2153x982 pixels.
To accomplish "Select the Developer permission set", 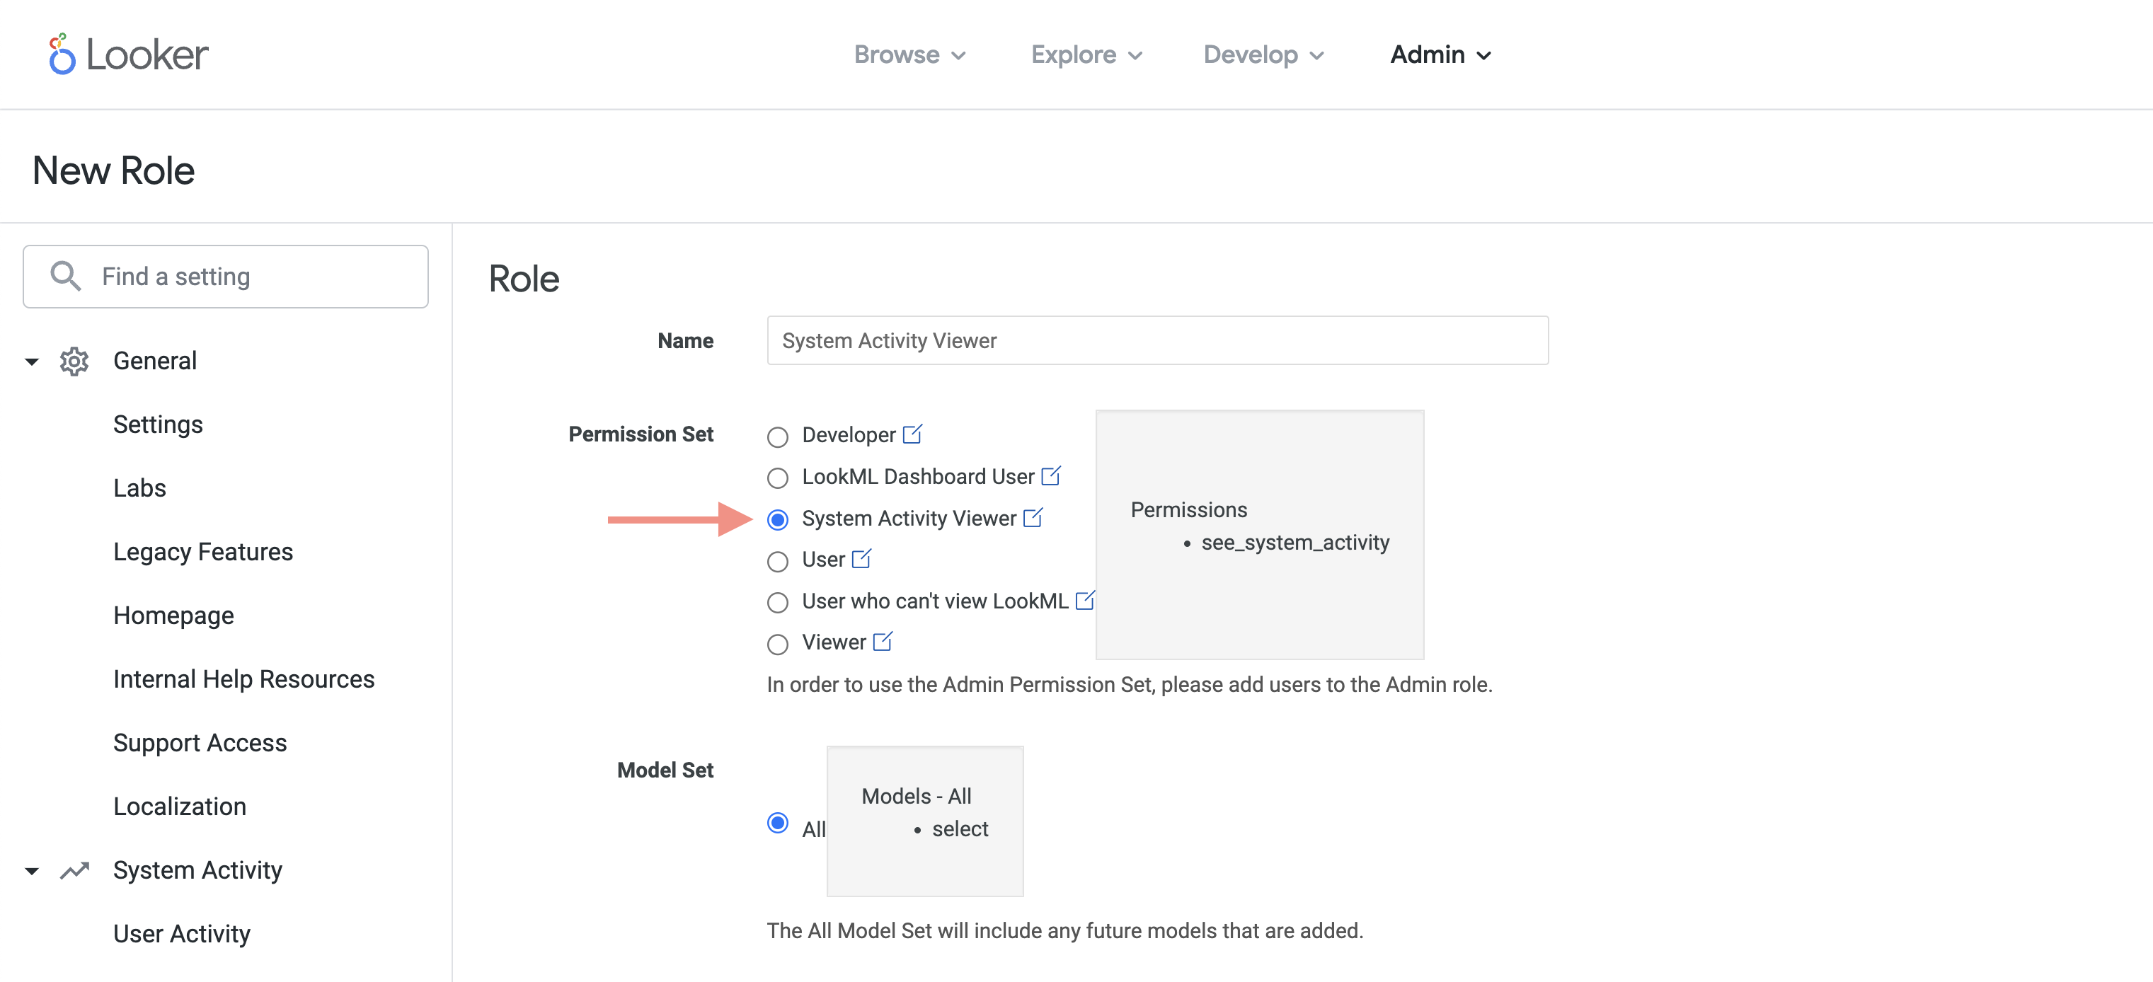I will point(777,437).
